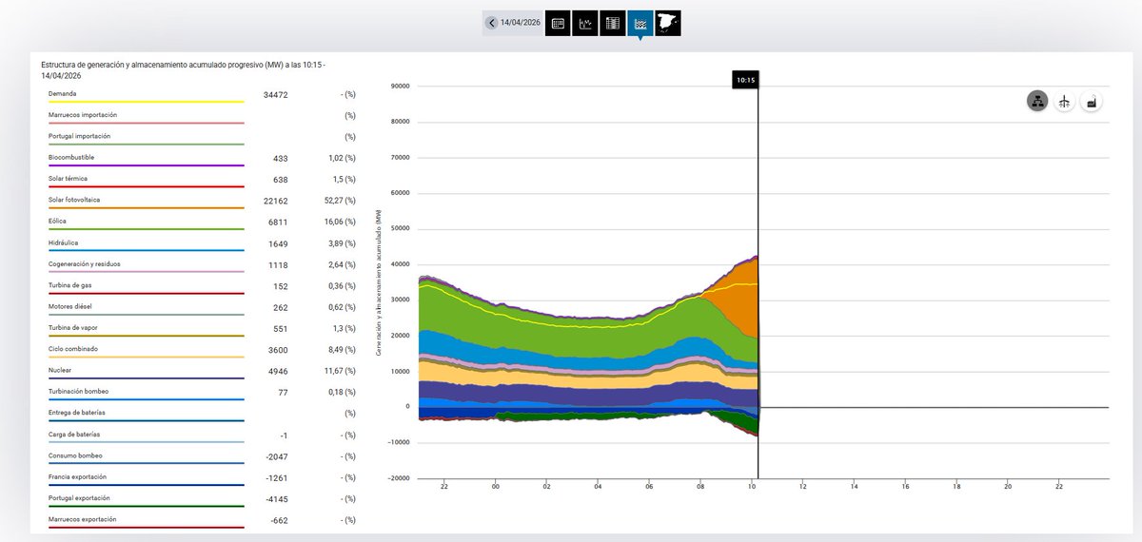Viewport: 1142px width, 542px height.
Task: Switch to the data table view icon
Action: click(613, 23)
